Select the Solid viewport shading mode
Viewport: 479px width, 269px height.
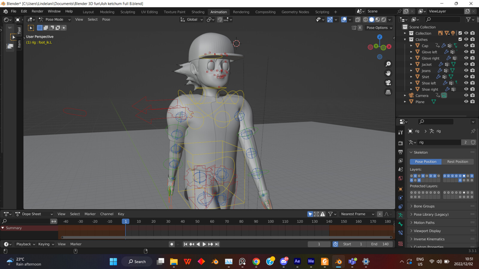coord(372,19)
